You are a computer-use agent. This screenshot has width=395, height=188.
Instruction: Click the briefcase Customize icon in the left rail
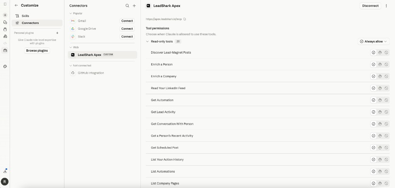click(x=5, y=51)
